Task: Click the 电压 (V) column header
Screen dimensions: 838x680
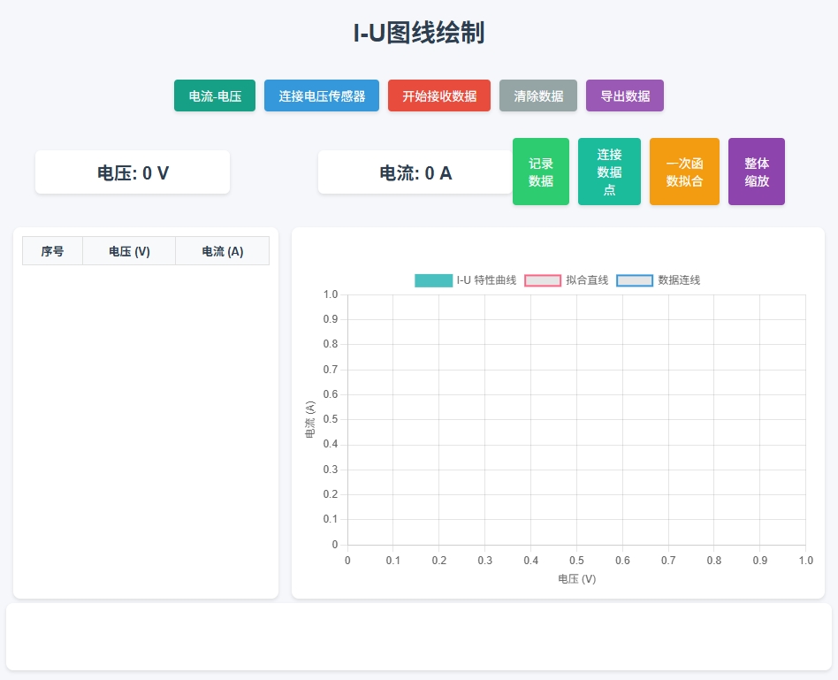Action: (128, 251)
